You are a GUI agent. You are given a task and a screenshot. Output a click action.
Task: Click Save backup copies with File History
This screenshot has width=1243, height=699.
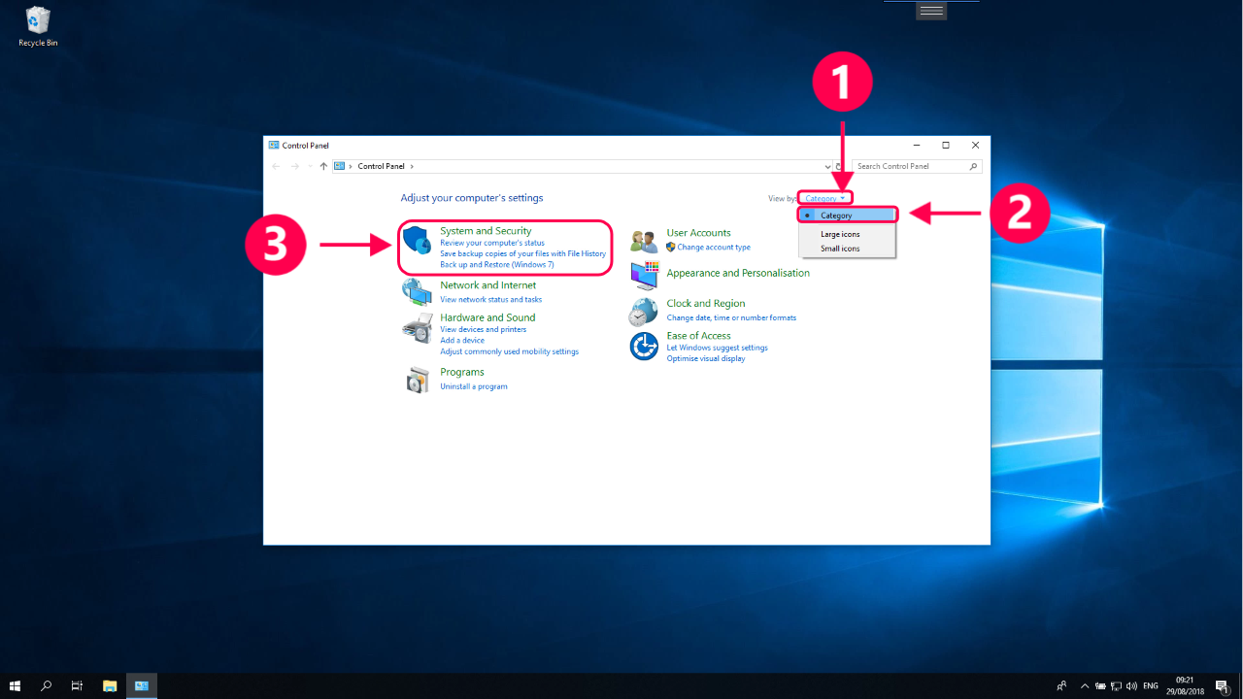(522, 253)
